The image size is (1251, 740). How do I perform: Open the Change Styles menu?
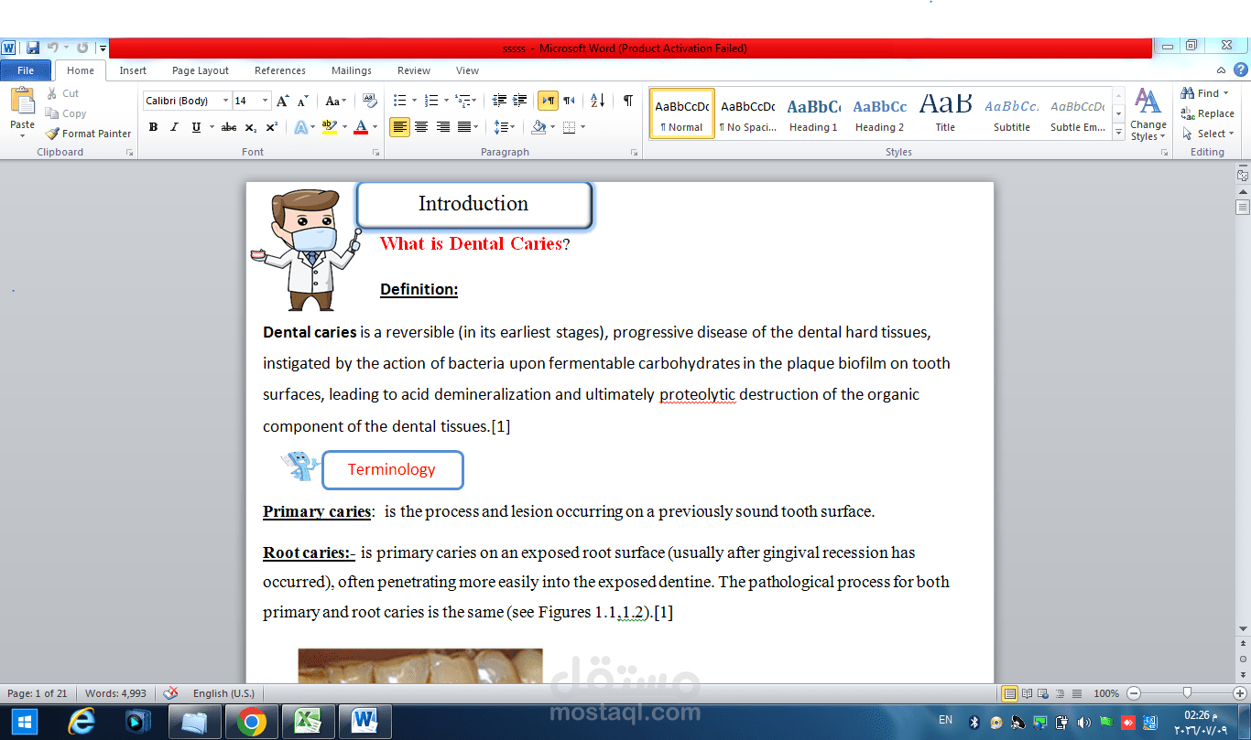click(1148, 114)
